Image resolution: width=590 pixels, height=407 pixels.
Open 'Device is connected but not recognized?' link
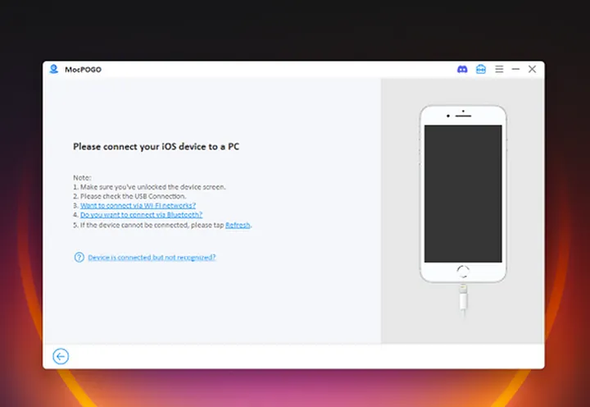(152, 257)
